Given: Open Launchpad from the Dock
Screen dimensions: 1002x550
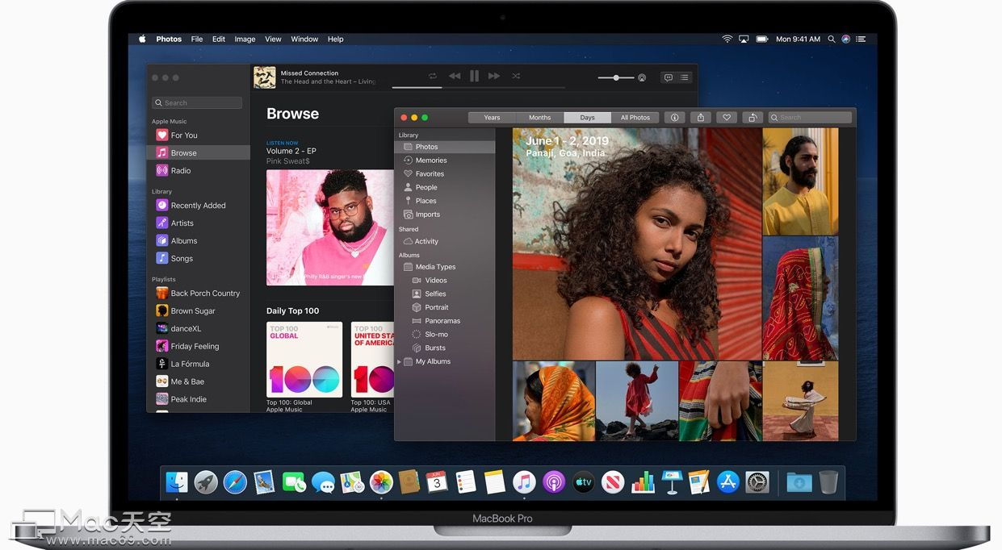Looking at the screenshot, I should pos(206,482).
